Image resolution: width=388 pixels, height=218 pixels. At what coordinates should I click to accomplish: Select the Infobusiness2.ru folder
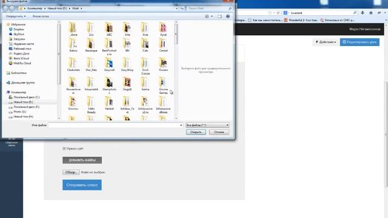click(x=145, y=105)
